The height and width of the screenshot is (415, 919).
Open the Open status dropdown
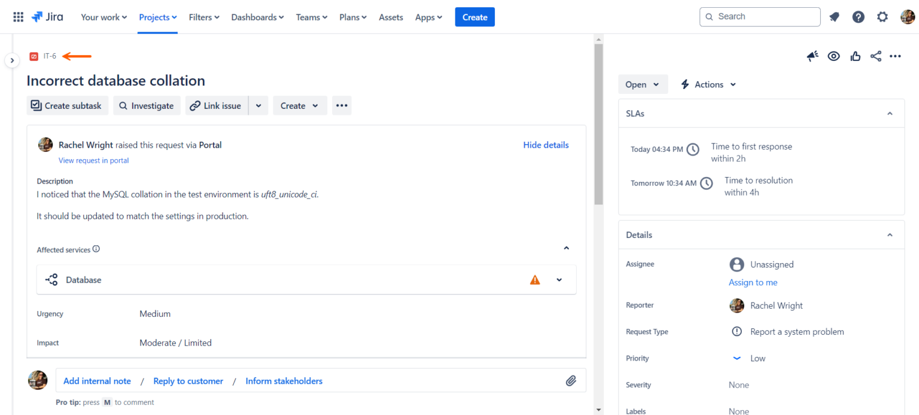click(643, 84)
